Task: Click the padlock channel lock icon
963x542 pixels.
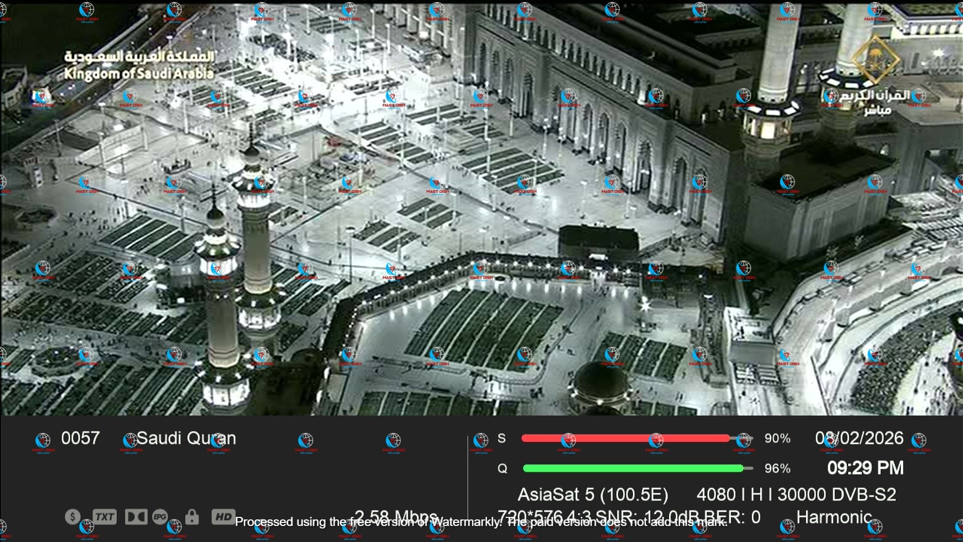Action: pos(192,516)
